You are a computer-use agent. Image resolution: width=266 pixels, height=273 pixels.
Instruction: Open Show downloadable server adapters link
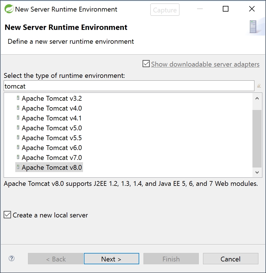[x=205, y=64]
